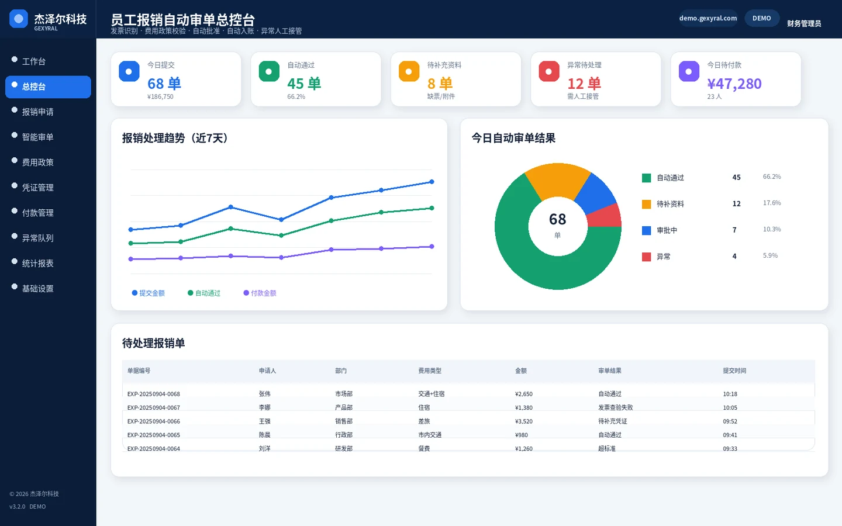Open 付款管理 in the sidebar
Screen dimensions: 842x526
coord(48,213)
